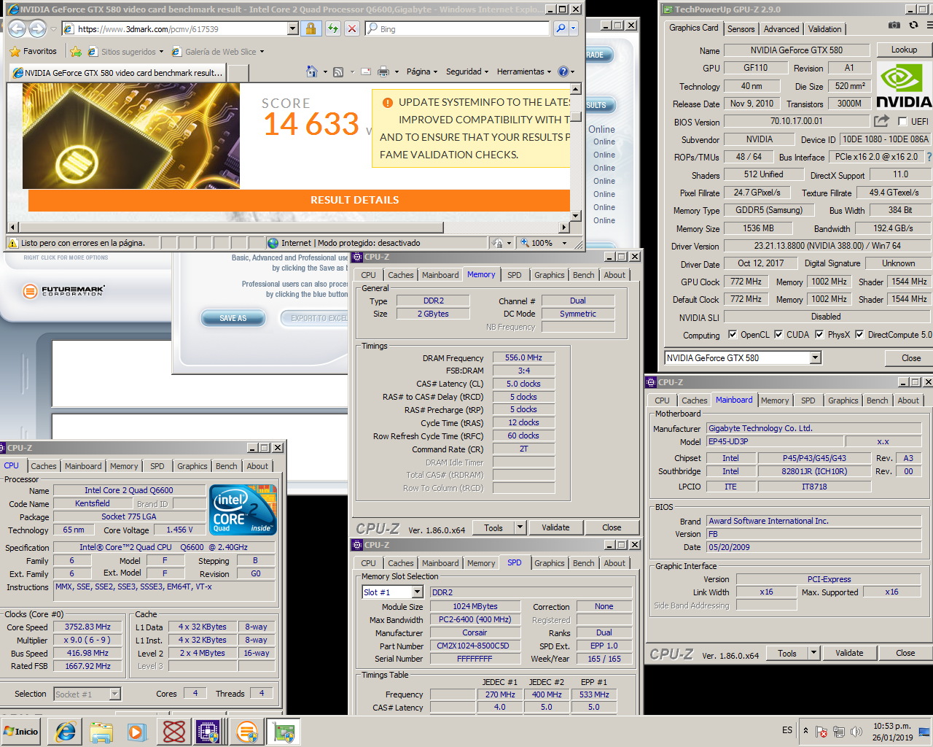Expand the address bar URL history dropdown
The image size is (933, 747).
pos(293,28)
